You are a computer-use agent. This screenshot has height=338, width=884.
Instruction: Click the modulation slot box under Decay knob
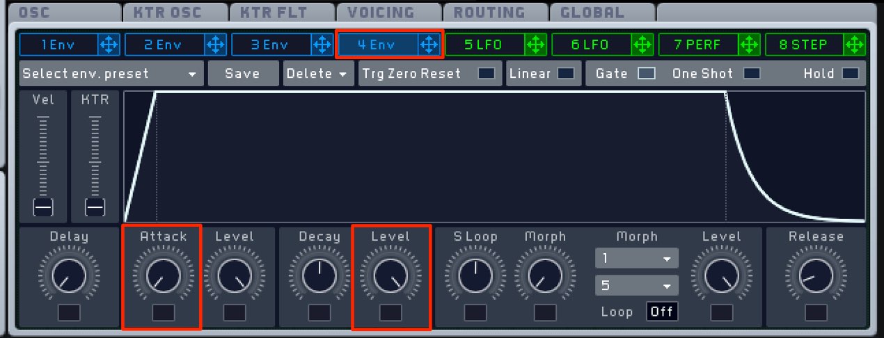coord(319,312)
